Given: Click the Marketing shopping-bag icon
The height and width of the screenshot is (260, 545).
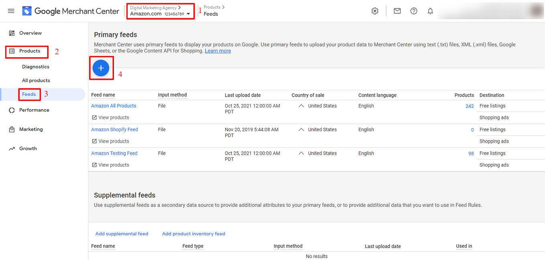Looking at the screenshot, I should 12,129.
